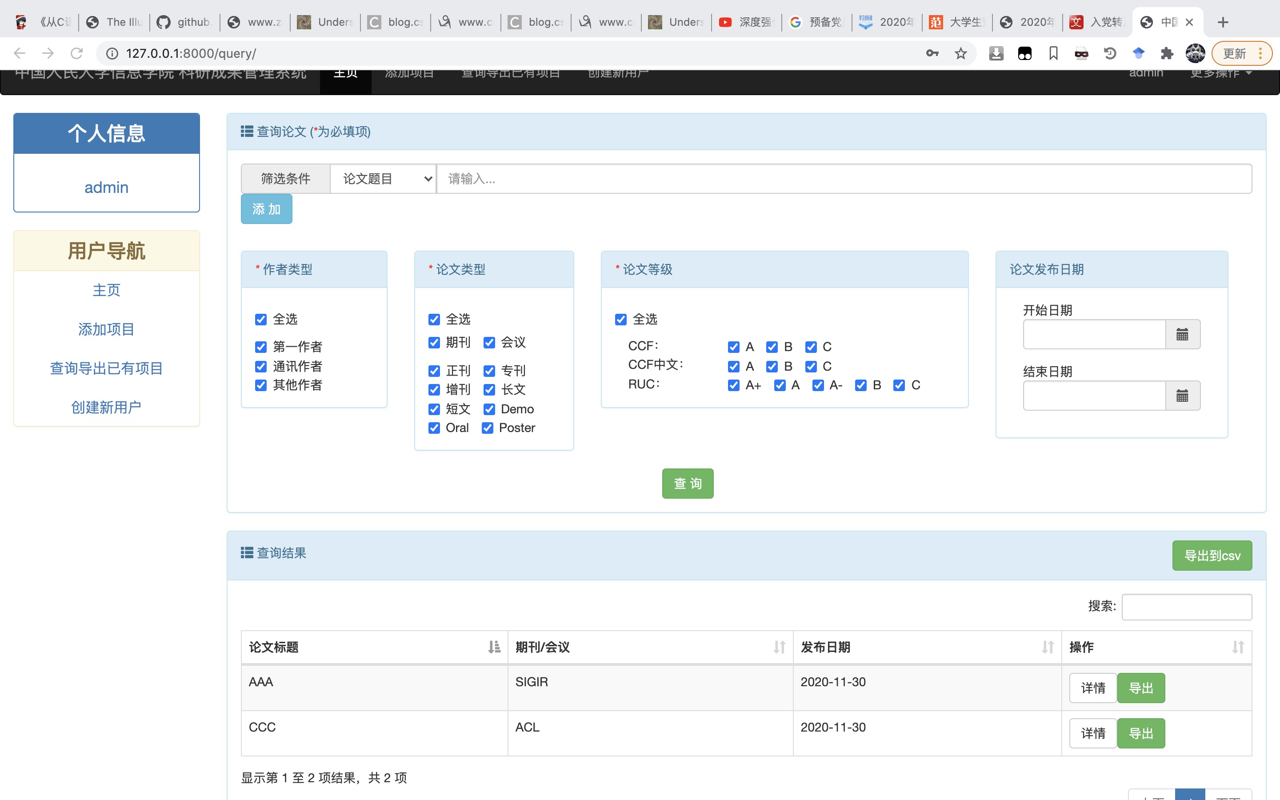Viewport: 1280px width, 800px height.
Task: Open the start date calendar picker
Action: pyautogui.click(x=1182, y=334)
